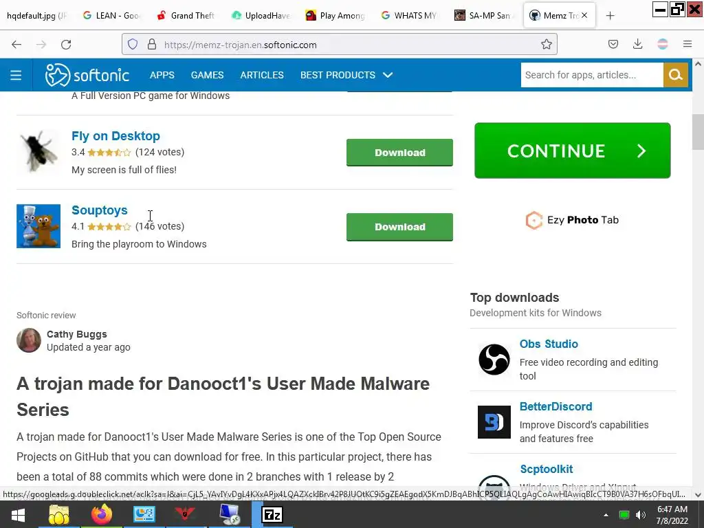Open Softonic hamburger side menu
The height and width of the screenshot is (528, 704).
click(16, 75)
